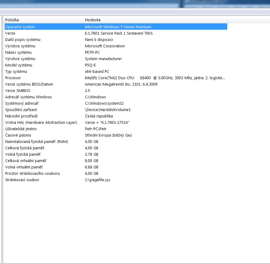Click the Petr-PC\Petr value
The height and width of the screenshot is (264, 270).
click(x=96, y=129)
